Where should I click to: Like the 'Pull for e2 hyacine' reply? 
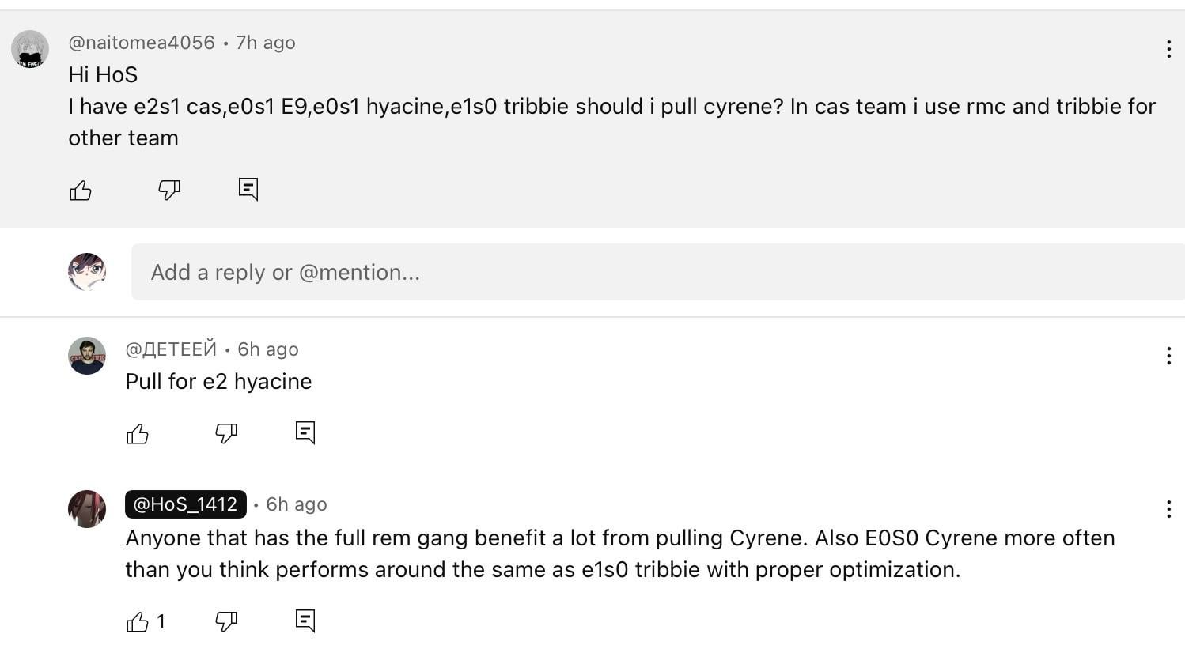pyautogui.click(x=138, y=434)
